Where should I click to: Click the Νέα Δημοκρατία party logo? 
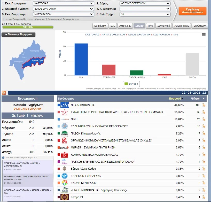[65, 105]
